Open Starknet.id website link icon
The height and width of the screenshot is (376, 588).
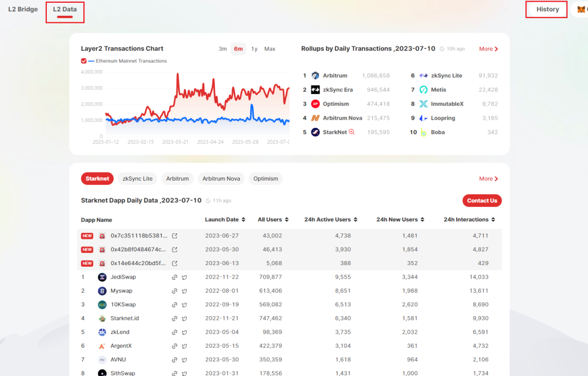[x=174, y=319]
